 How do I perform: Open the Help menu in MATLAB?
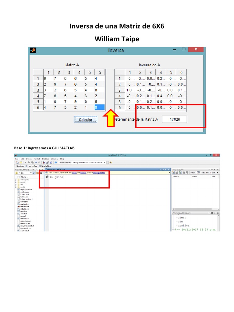click(x=62, y=159)
